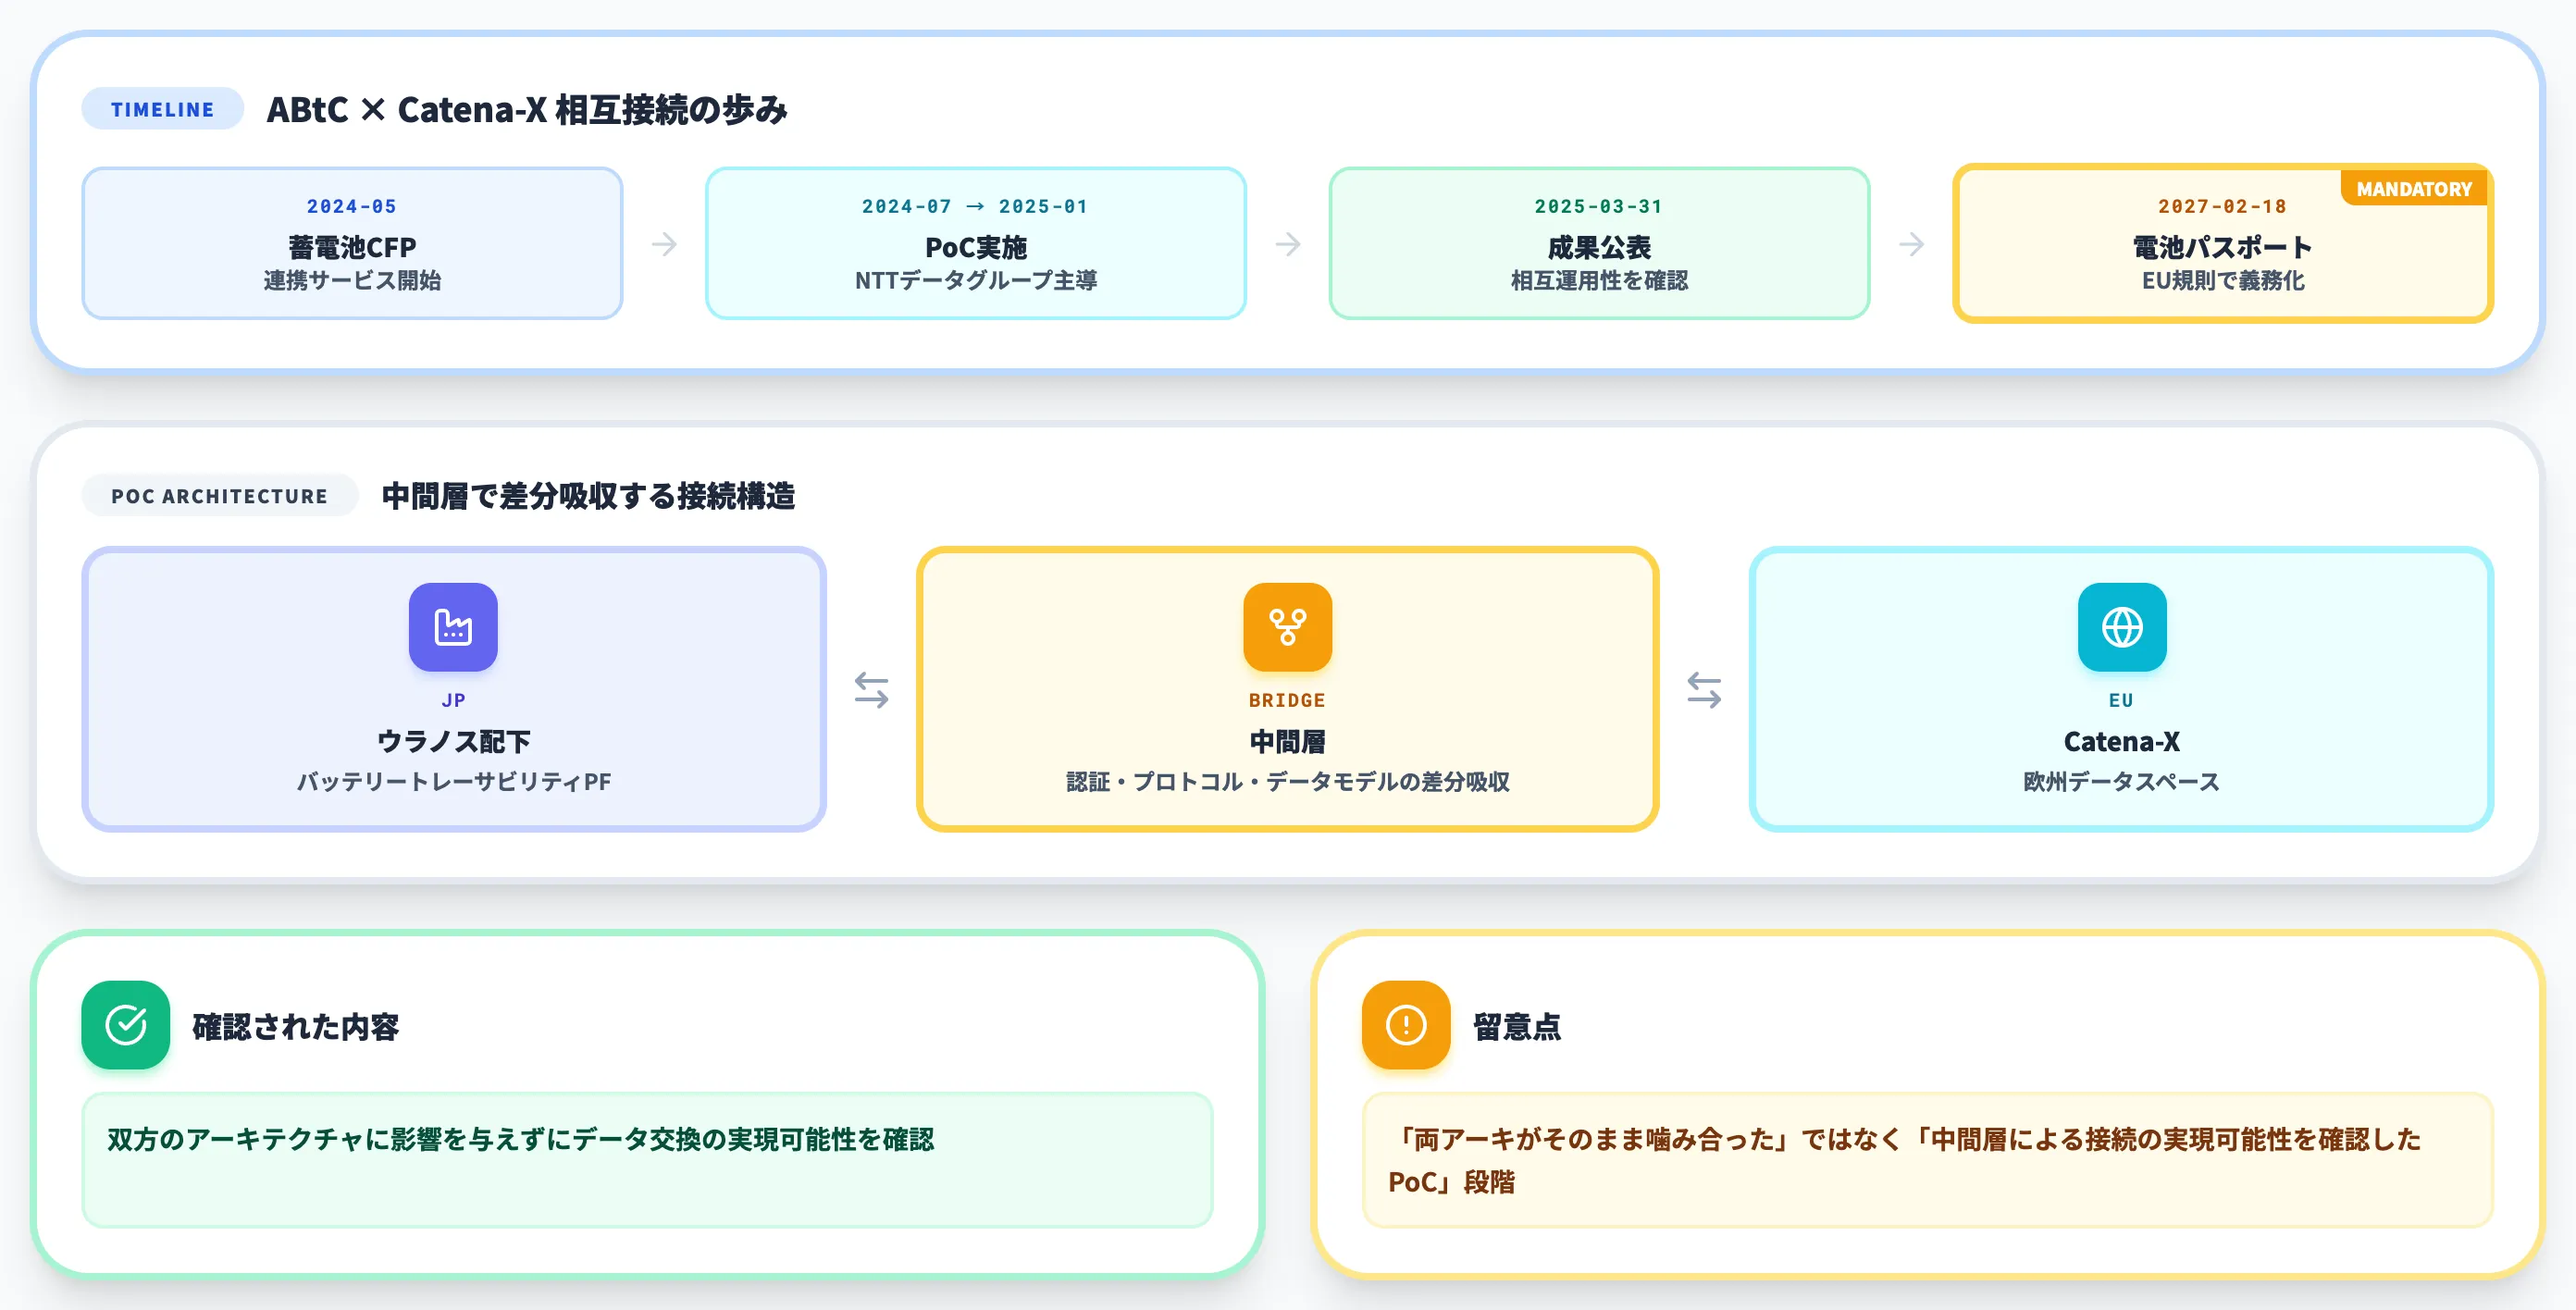
Task: Click the swap arrows between Bridge and EU
Action: [1704, 689]
